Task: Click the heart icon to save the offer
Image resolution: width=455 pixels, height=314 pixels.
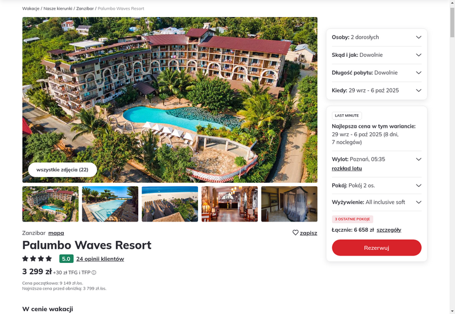Action: [295, 233]
